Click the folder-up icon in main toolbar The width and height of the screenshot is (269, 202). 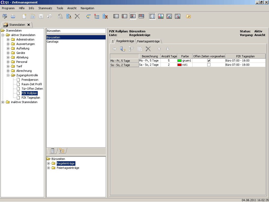click(x=188, y=16)
